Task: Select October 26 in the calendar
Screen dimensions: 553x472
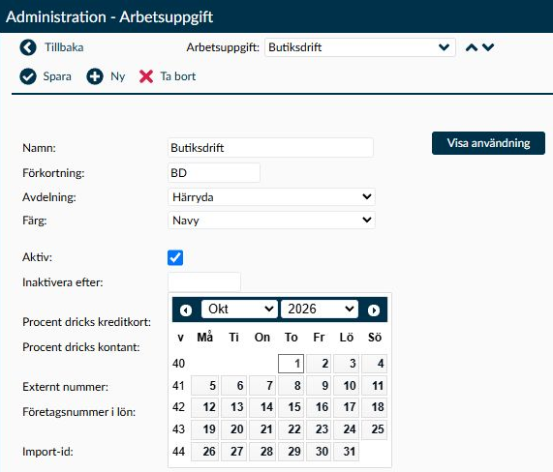Action: pos(205,452)
